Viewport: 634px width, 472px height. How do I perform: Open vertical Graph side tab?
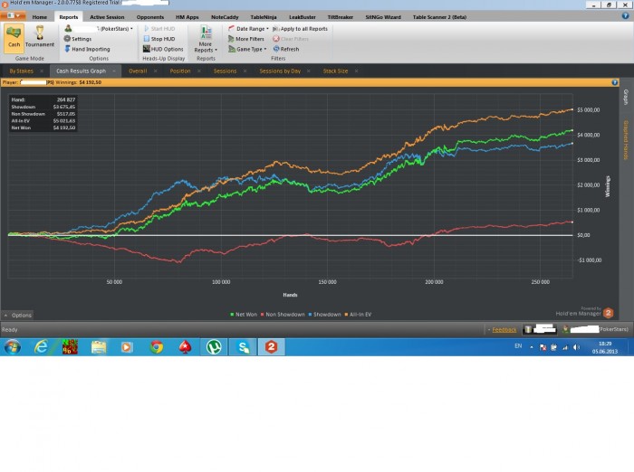626,98
